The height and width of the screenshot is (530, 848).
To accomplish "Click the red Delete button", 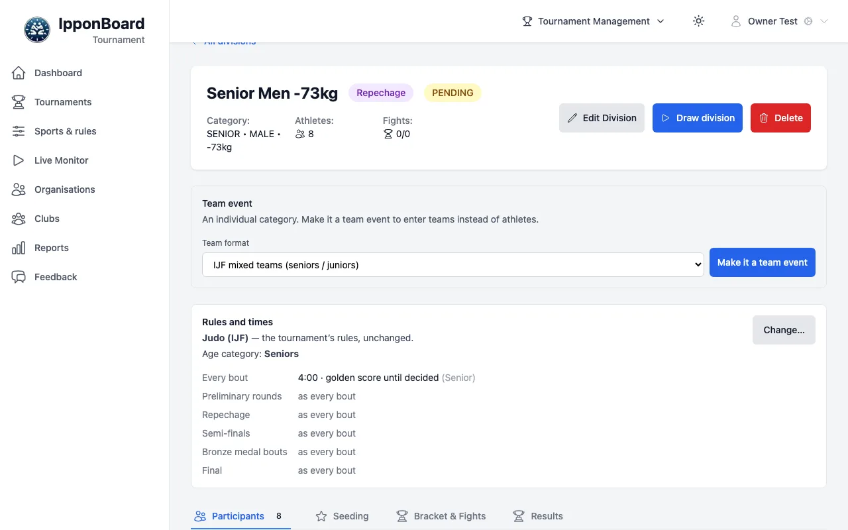I will point(780,118).
